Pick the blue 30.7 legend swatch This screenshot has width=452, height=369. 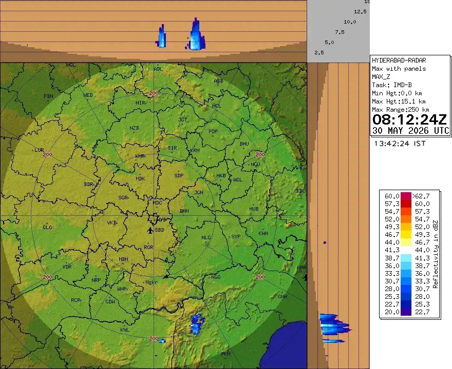406,281
